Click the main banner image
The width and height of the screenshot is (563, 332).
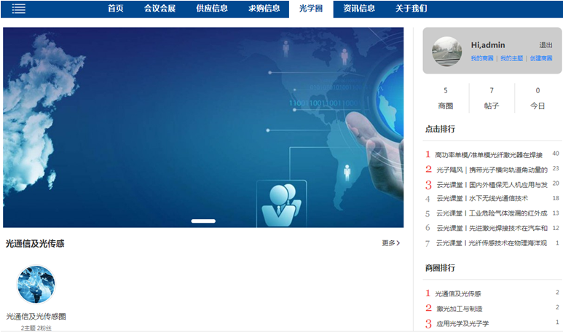[203, 127]
